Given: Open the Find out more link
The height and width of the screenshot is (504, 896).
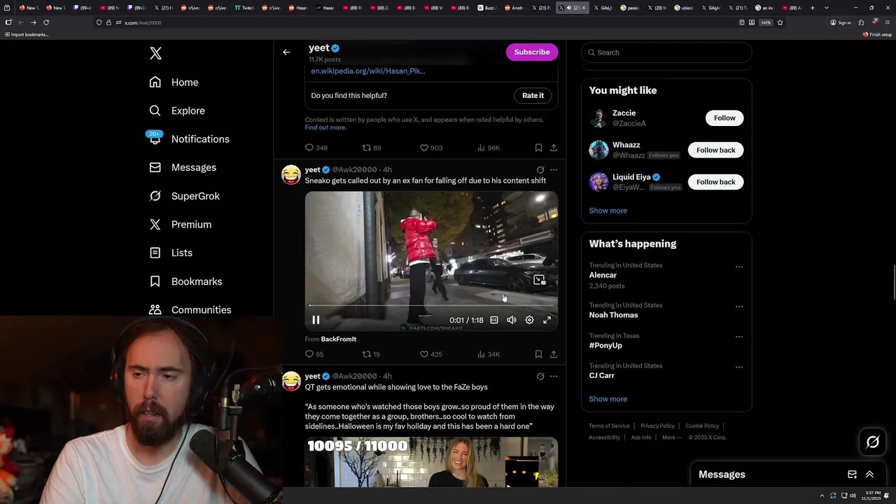Looking at the screenshot, I should [325, 127].
